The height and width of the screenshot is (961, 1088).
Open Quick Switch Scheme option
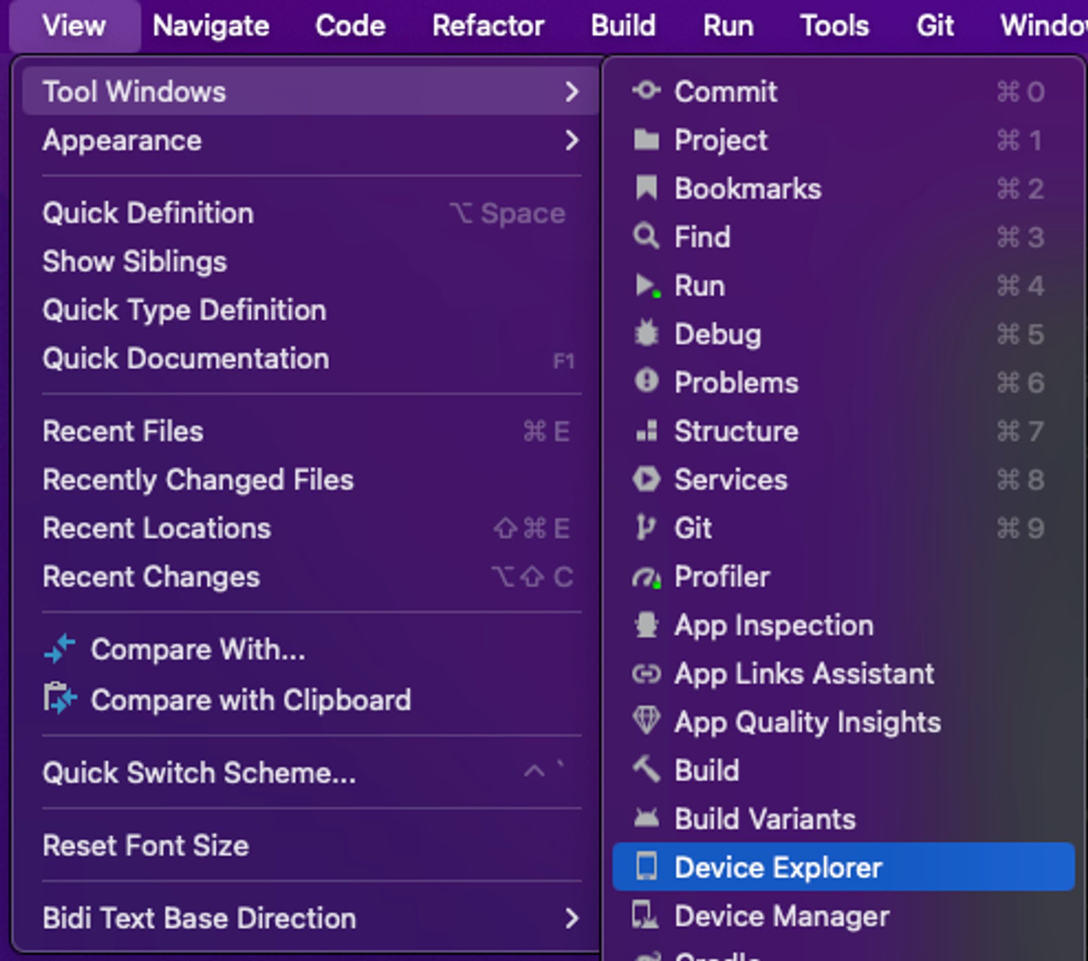(199, 773)
